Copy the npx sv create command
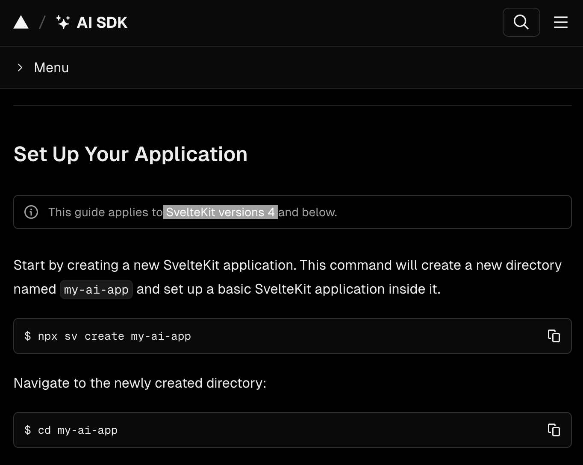This screenshot has width=583, height=465. [x=554, y=336]
